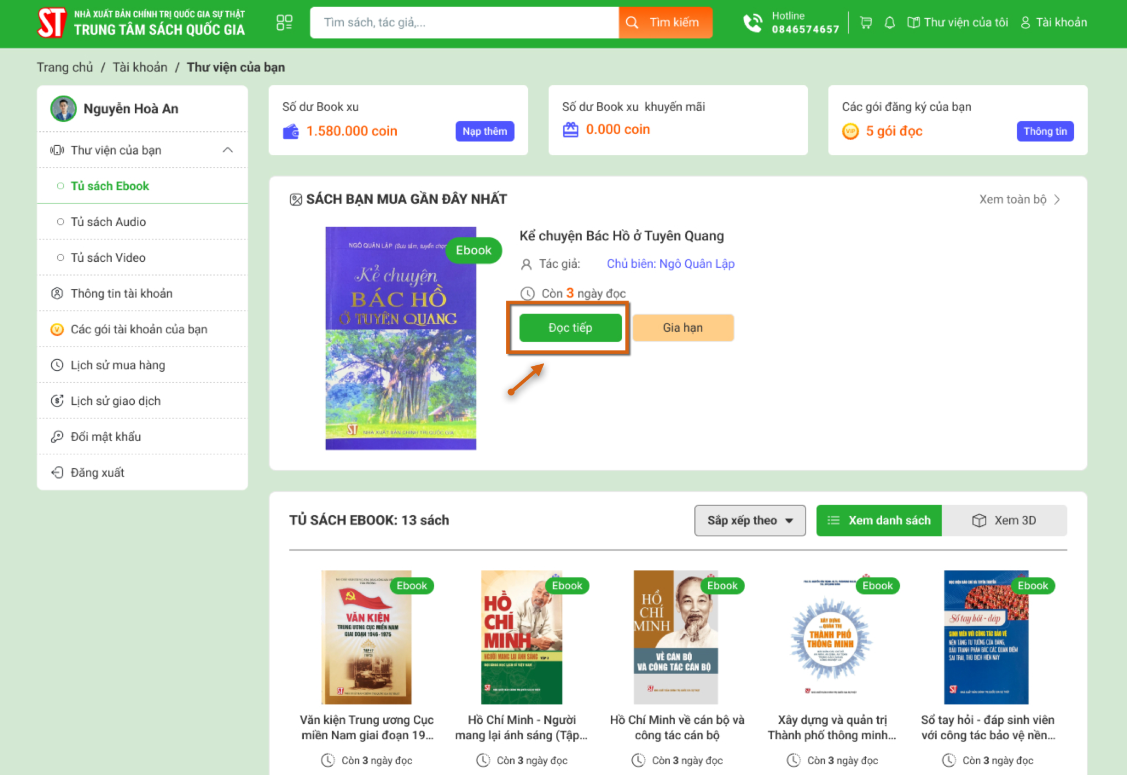Viewport: 1127px width, 775px height.
Task: Click the Book xu wallet icon
Action: 291,131
